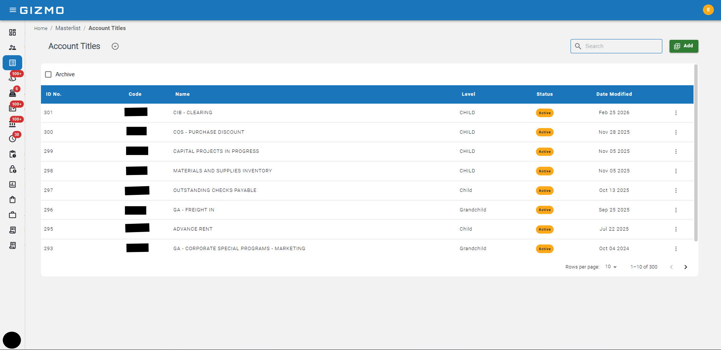Open row actions for GA - CORPORATE SPECIAL PROGRAMS

point(676,249)
